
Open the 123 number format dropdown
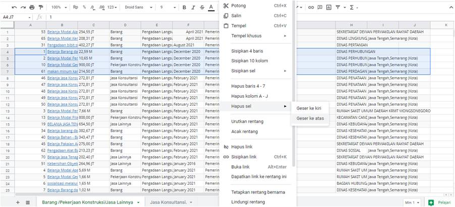click(x=112, y=7)
